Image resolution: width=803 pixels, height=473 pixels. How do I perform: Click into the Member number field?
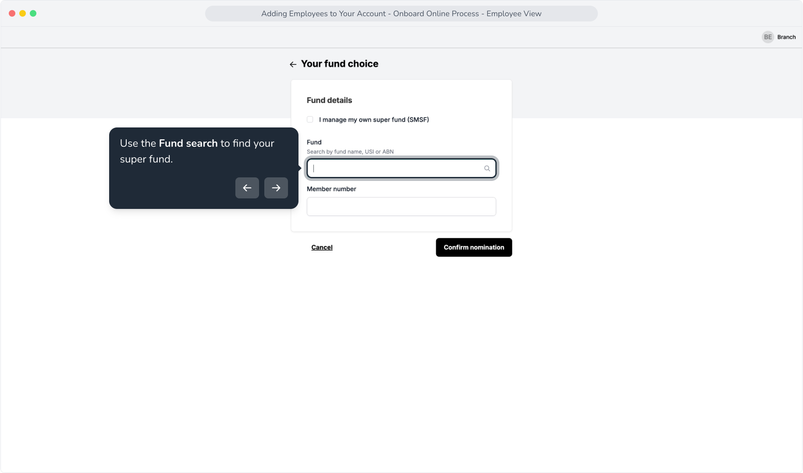(401, 207)
